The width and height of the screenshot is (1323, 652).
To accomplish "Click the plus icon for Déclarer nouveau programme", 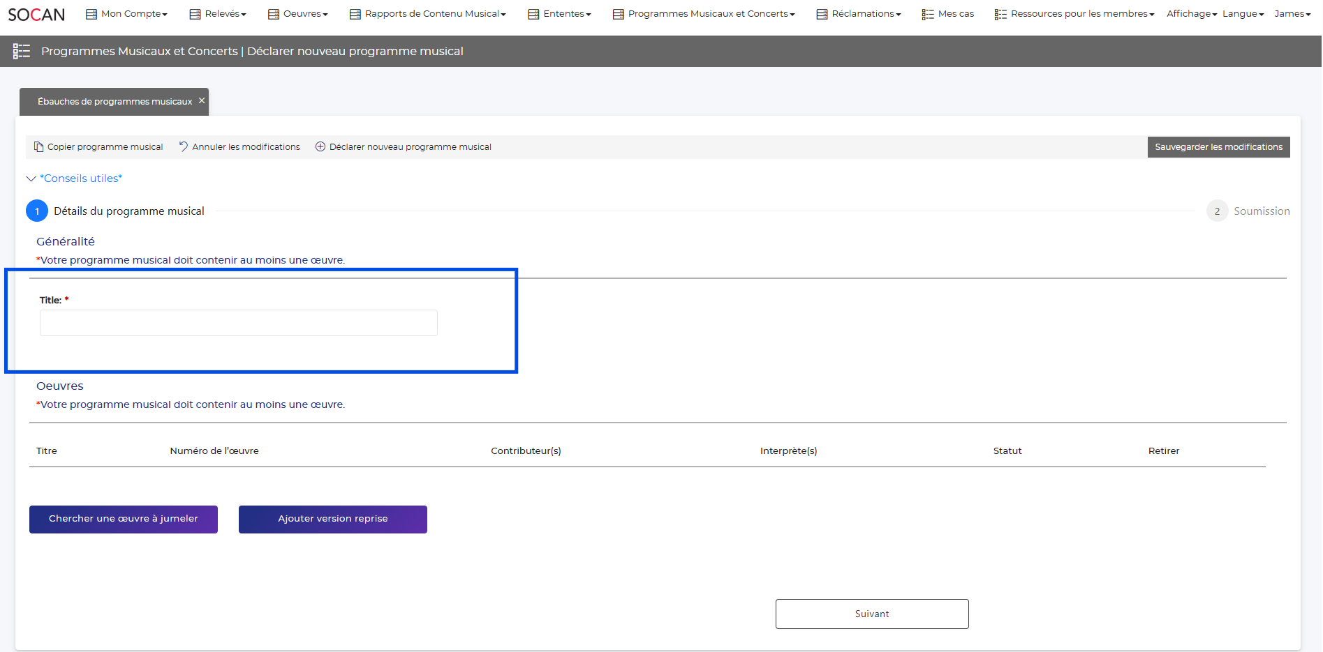I will coord(320,146).
